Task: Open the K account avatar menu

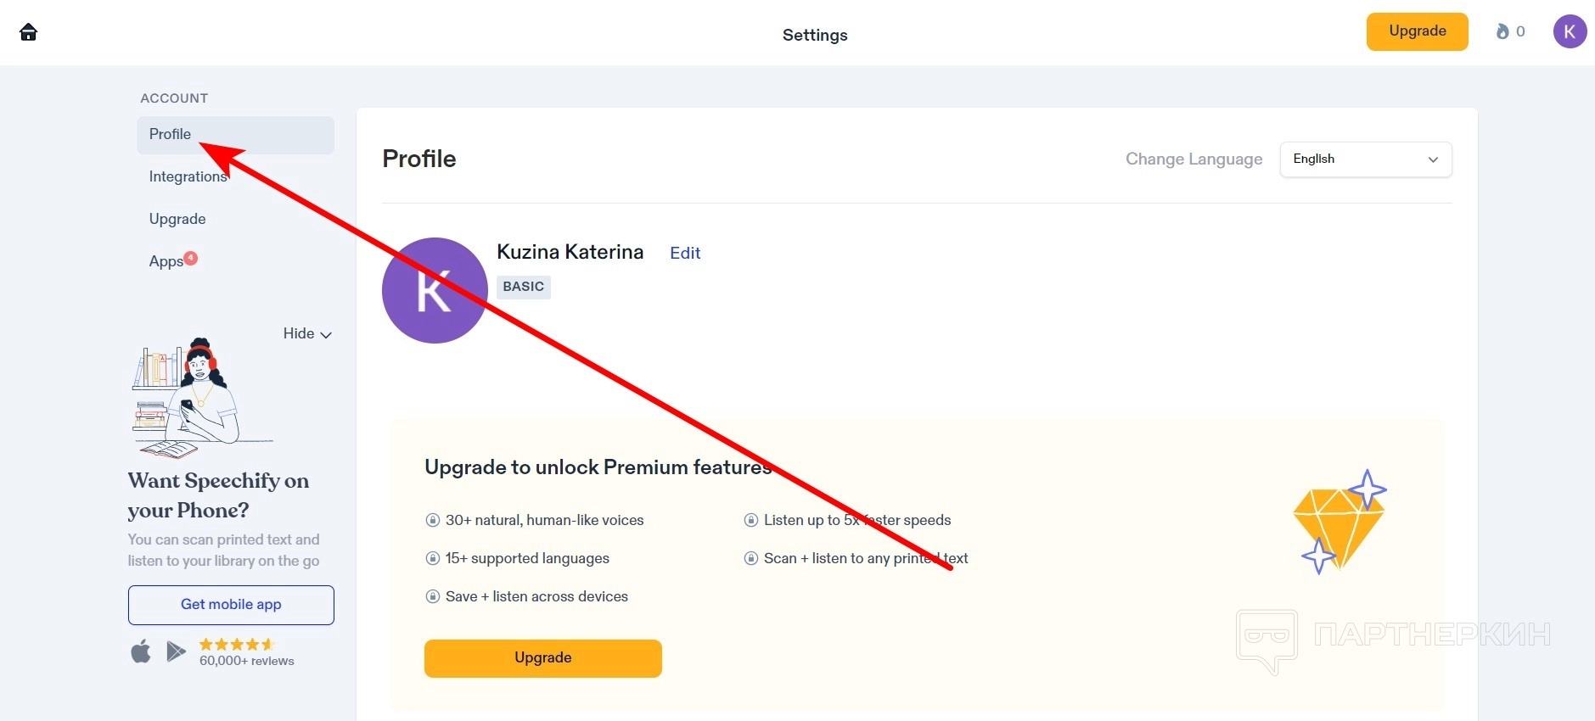Action: (x=1570, y=32)
